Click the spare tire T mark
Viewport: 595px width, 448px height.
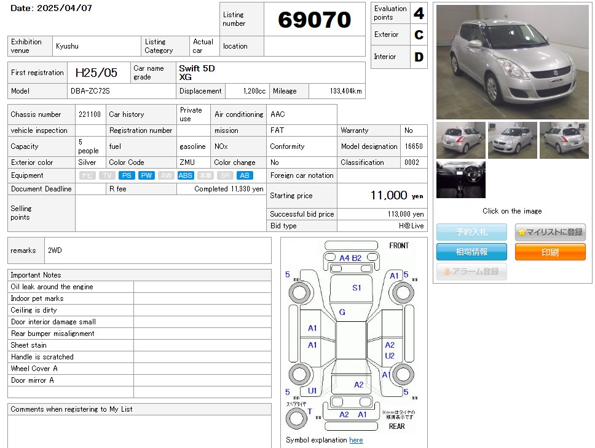click(x=310, y=411)
